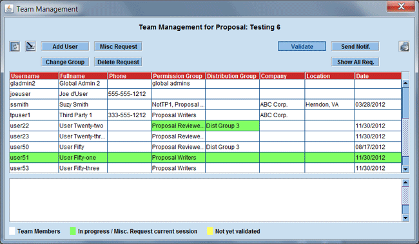Click the Show All Req. button

[x=355, y=62]
